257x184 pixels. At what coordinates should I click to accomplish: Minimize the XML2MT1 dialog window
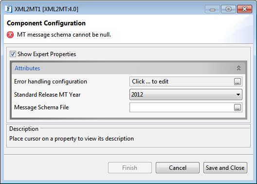(212, 9)
